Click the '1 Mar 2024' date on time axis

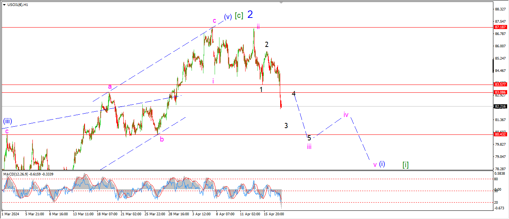[10, 214]
